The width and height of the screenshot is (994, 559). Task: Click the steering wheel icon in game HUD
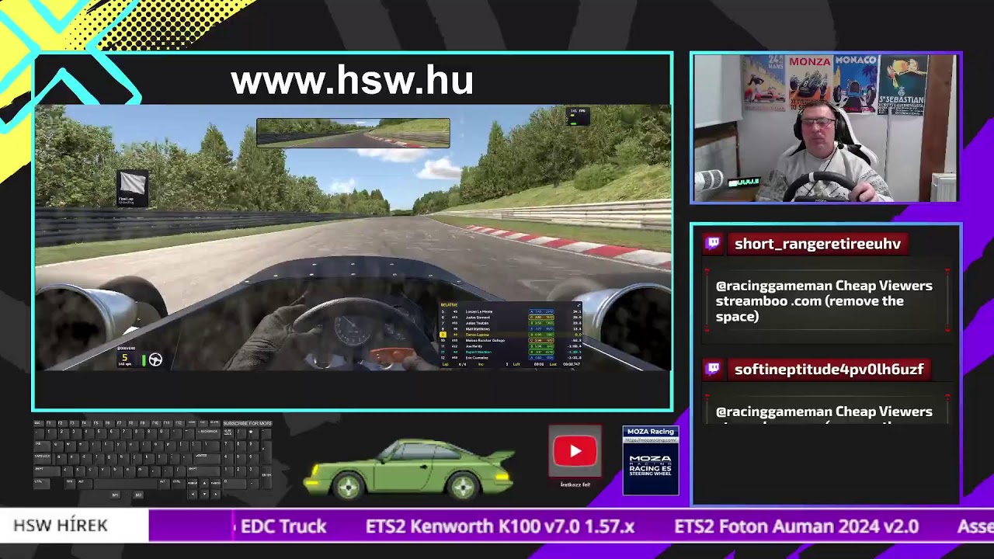[x=155, y=359]
